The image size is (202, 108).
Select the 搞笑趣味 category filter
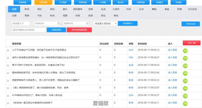pyautogui.click(x=78, y=9)
